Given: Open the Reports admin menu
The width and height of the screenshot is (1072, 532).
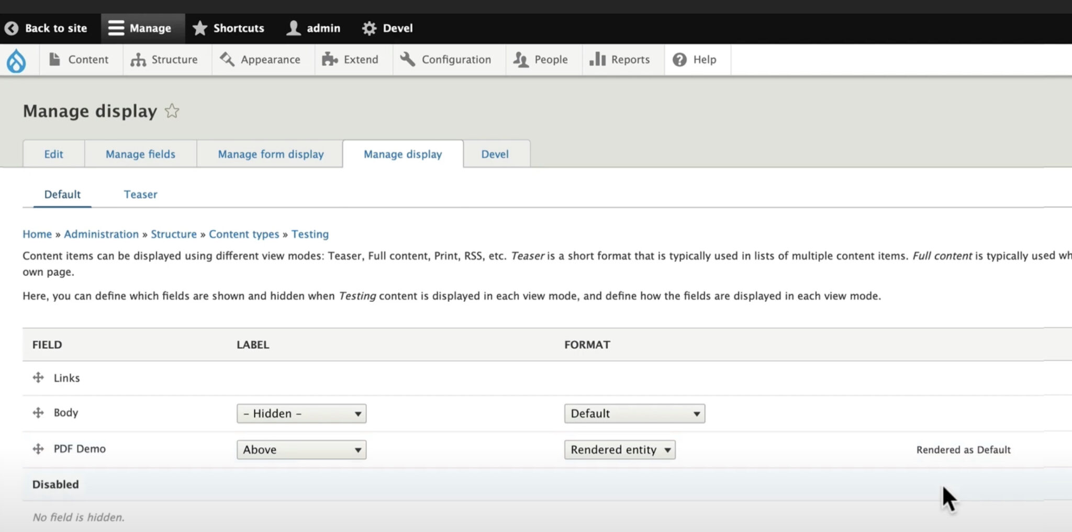Looking at the screenshot, I should [623, 60].
